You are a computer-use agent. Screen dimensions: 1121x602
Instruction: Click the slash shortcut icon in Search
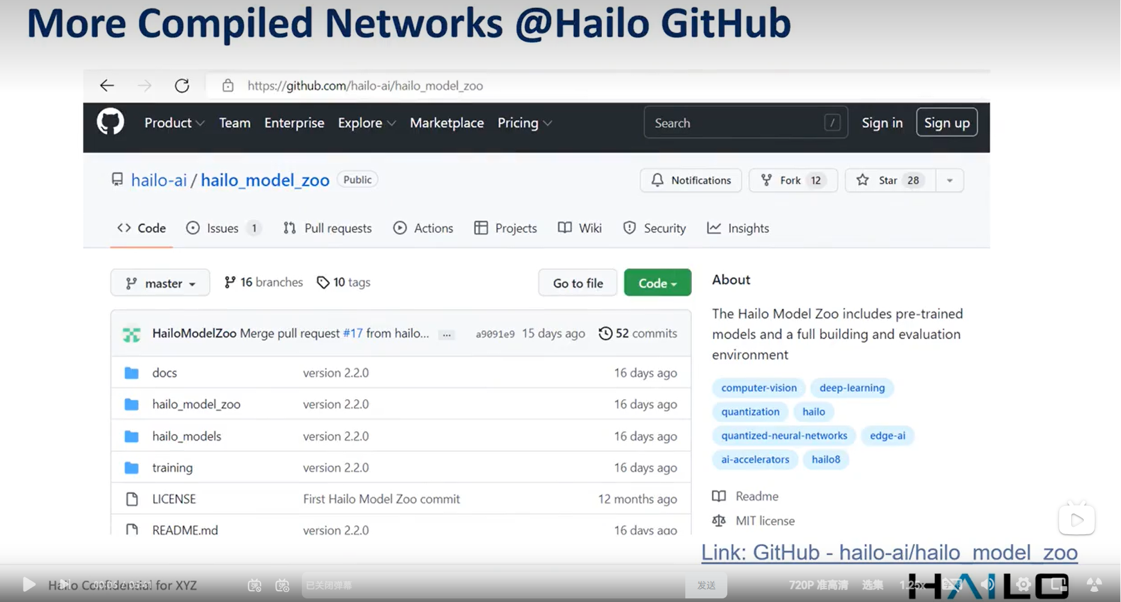coord(832,123)
